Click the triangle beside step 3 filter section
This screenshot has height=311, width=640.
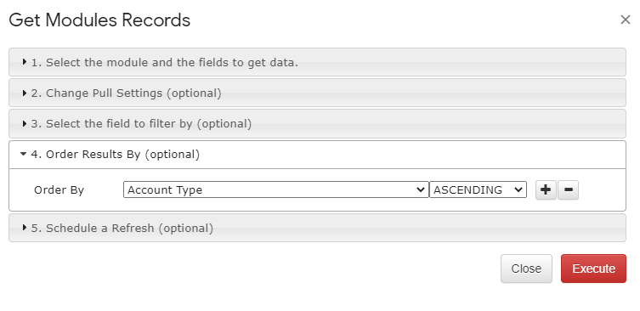coord(25,123)
